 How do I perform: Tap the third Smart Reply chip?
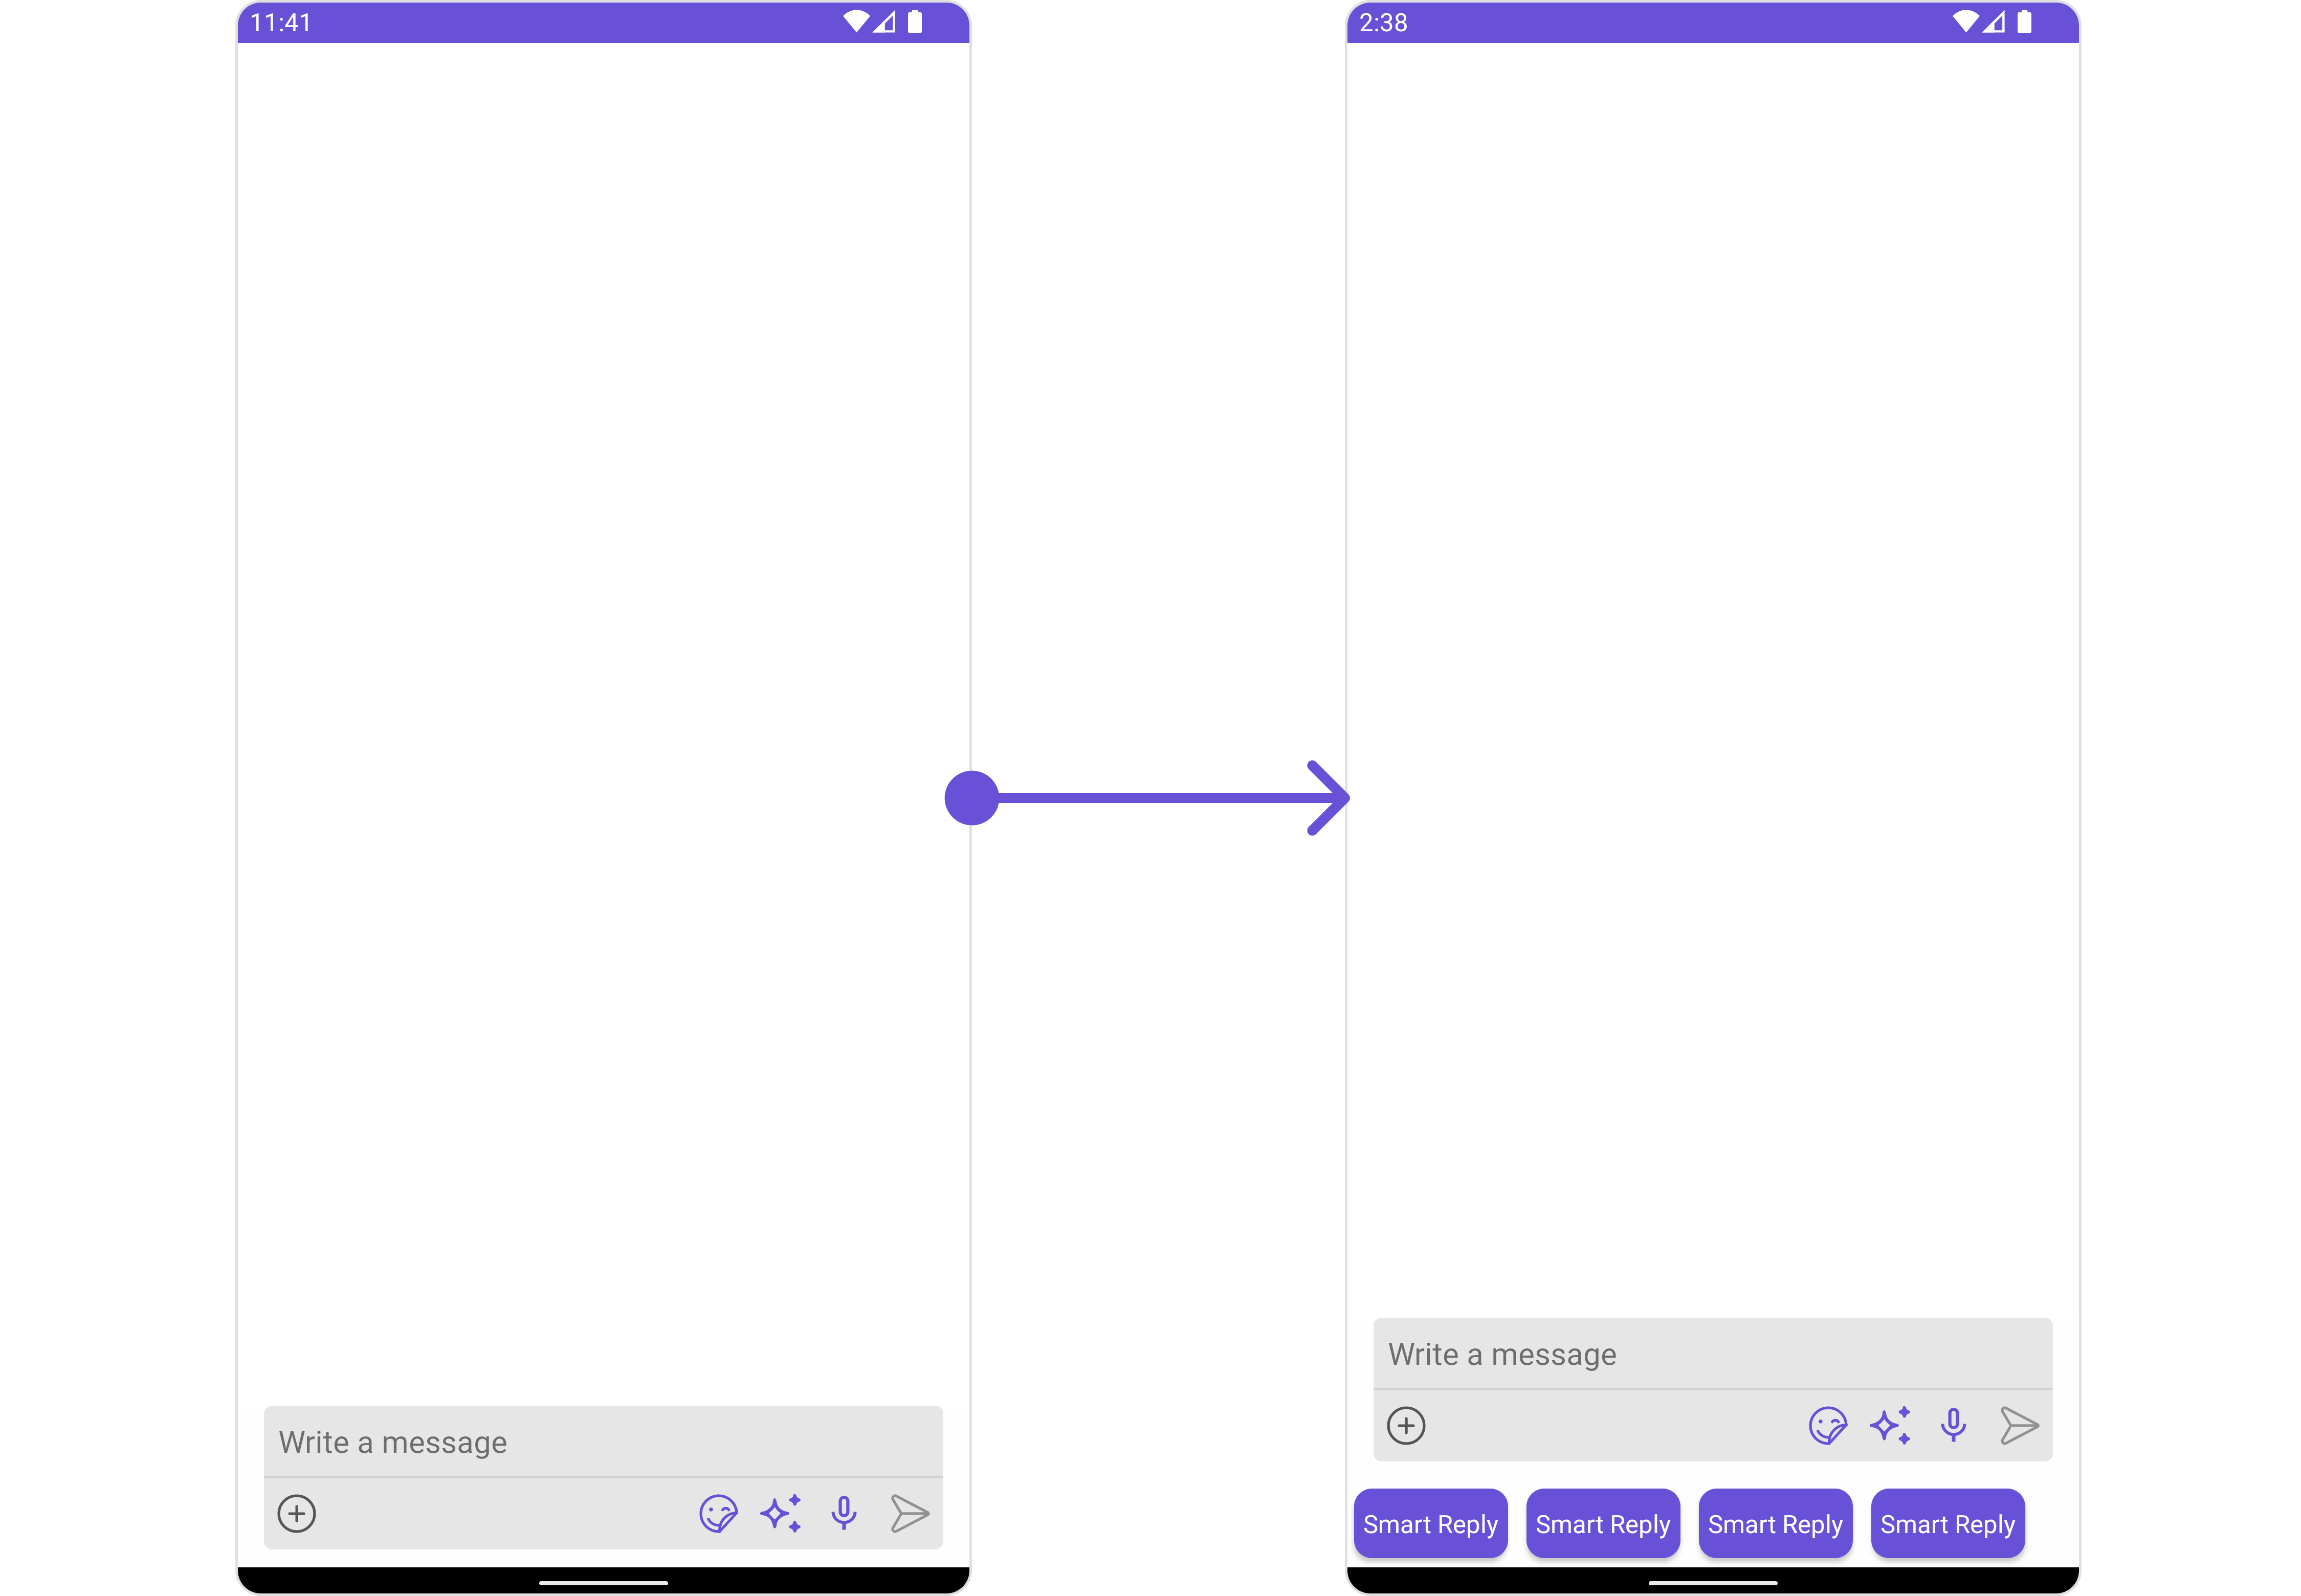(1775, 1523)
